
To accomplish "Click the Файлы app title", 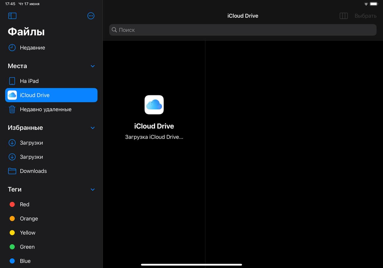I will point(26,31).
